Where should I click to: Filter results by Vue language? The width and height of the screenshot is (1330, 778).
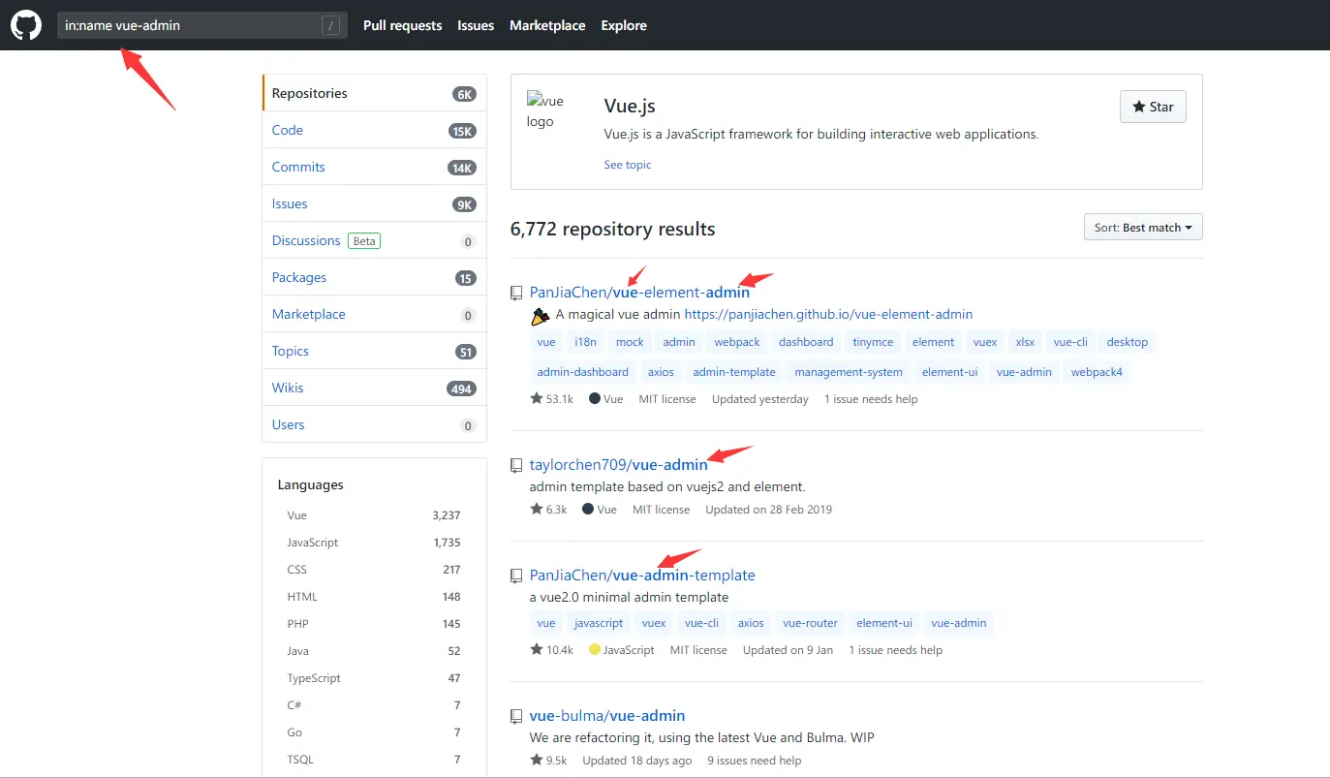(x=374, y=515)
